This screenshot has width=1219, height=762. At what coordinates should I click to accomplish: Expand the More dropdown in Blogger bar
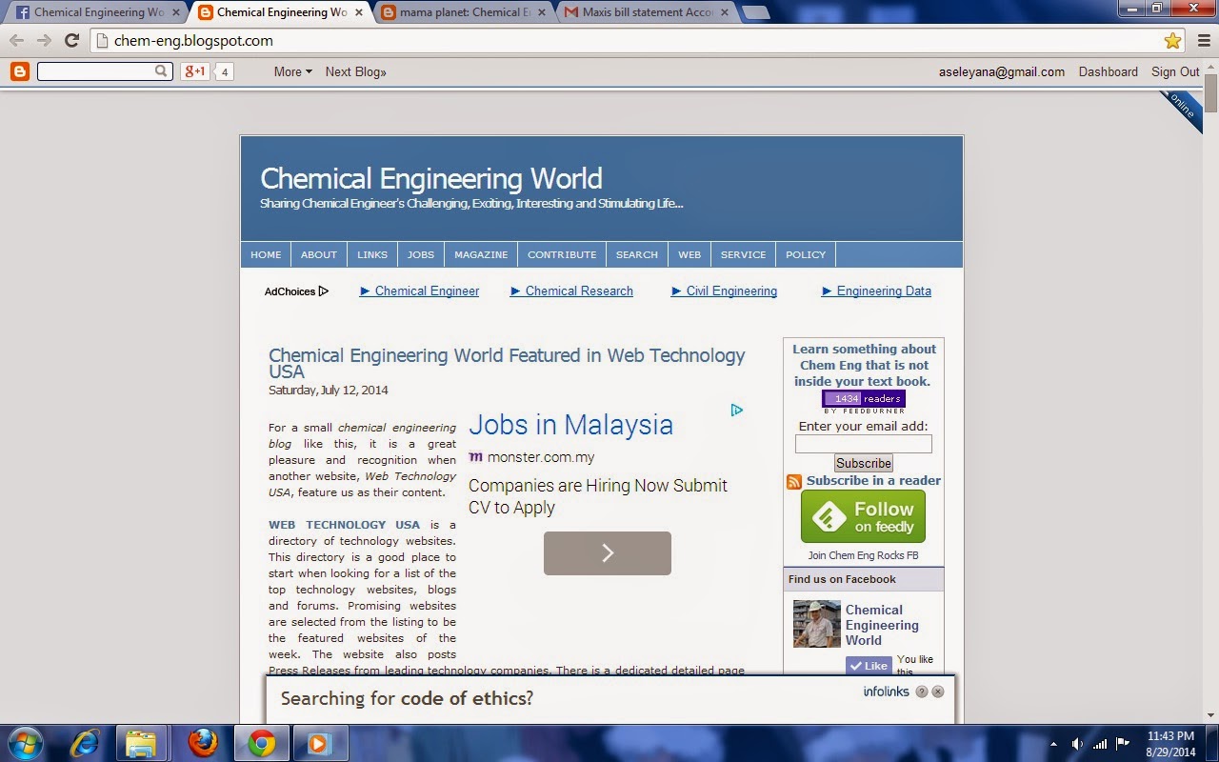pos(292,71)
